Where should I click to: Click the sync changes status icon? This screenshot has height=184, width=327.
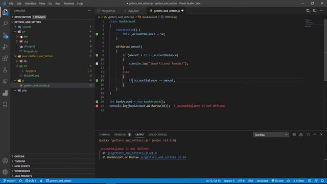[x=20, y=180]
